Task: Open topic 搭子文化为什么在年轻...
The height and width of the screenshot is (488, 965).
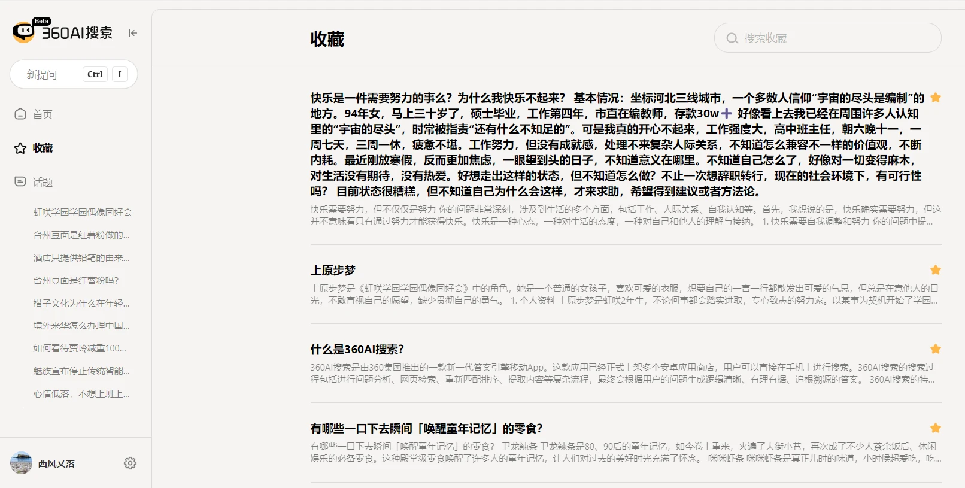Action: pyautogui.click(x=81, y=303)
